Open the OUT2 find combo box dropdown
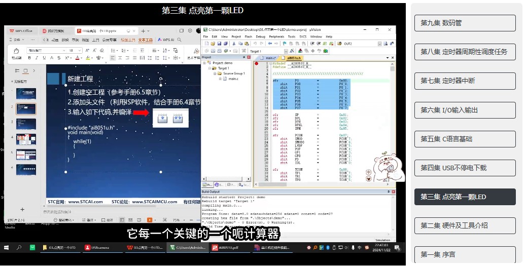526x266 pixels. coord(380,44)
